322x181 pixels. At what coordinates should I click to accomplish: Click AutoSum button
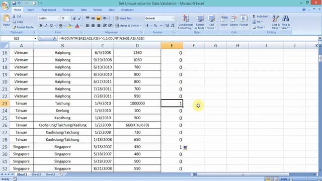click(260, 16)
